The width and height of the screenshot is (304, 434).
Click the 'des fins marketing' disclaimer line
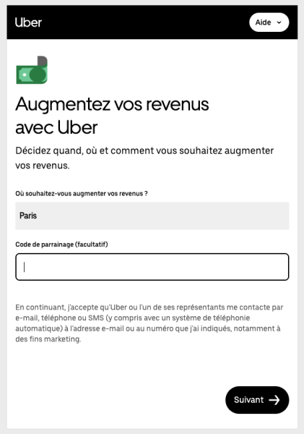point(48,339)
